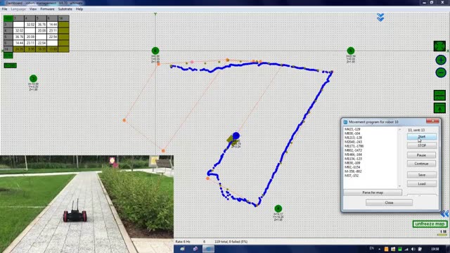Open the Language menu

(x=18, y=9)
